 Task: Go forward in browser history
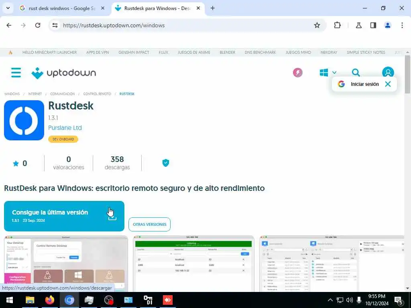click(23, 25)
